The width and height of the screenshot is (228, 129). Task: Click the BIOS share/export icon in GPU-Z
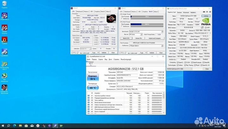[x=202, y=27]
